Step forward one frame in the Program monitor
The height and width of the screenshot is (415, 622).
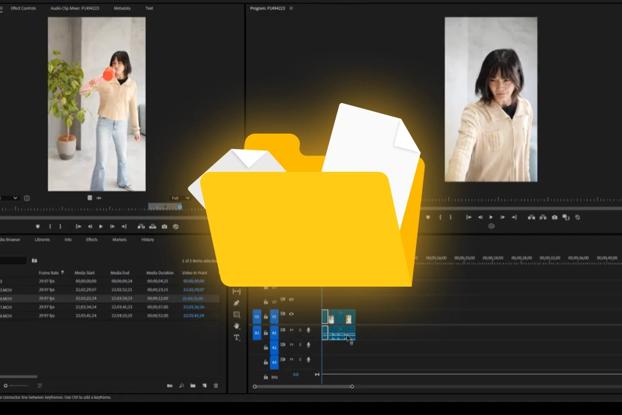pyautogui.click(x=503, y=217)
